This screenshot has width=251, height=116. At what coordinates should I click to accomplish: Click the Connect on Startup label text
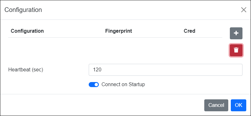click(123, 85)
